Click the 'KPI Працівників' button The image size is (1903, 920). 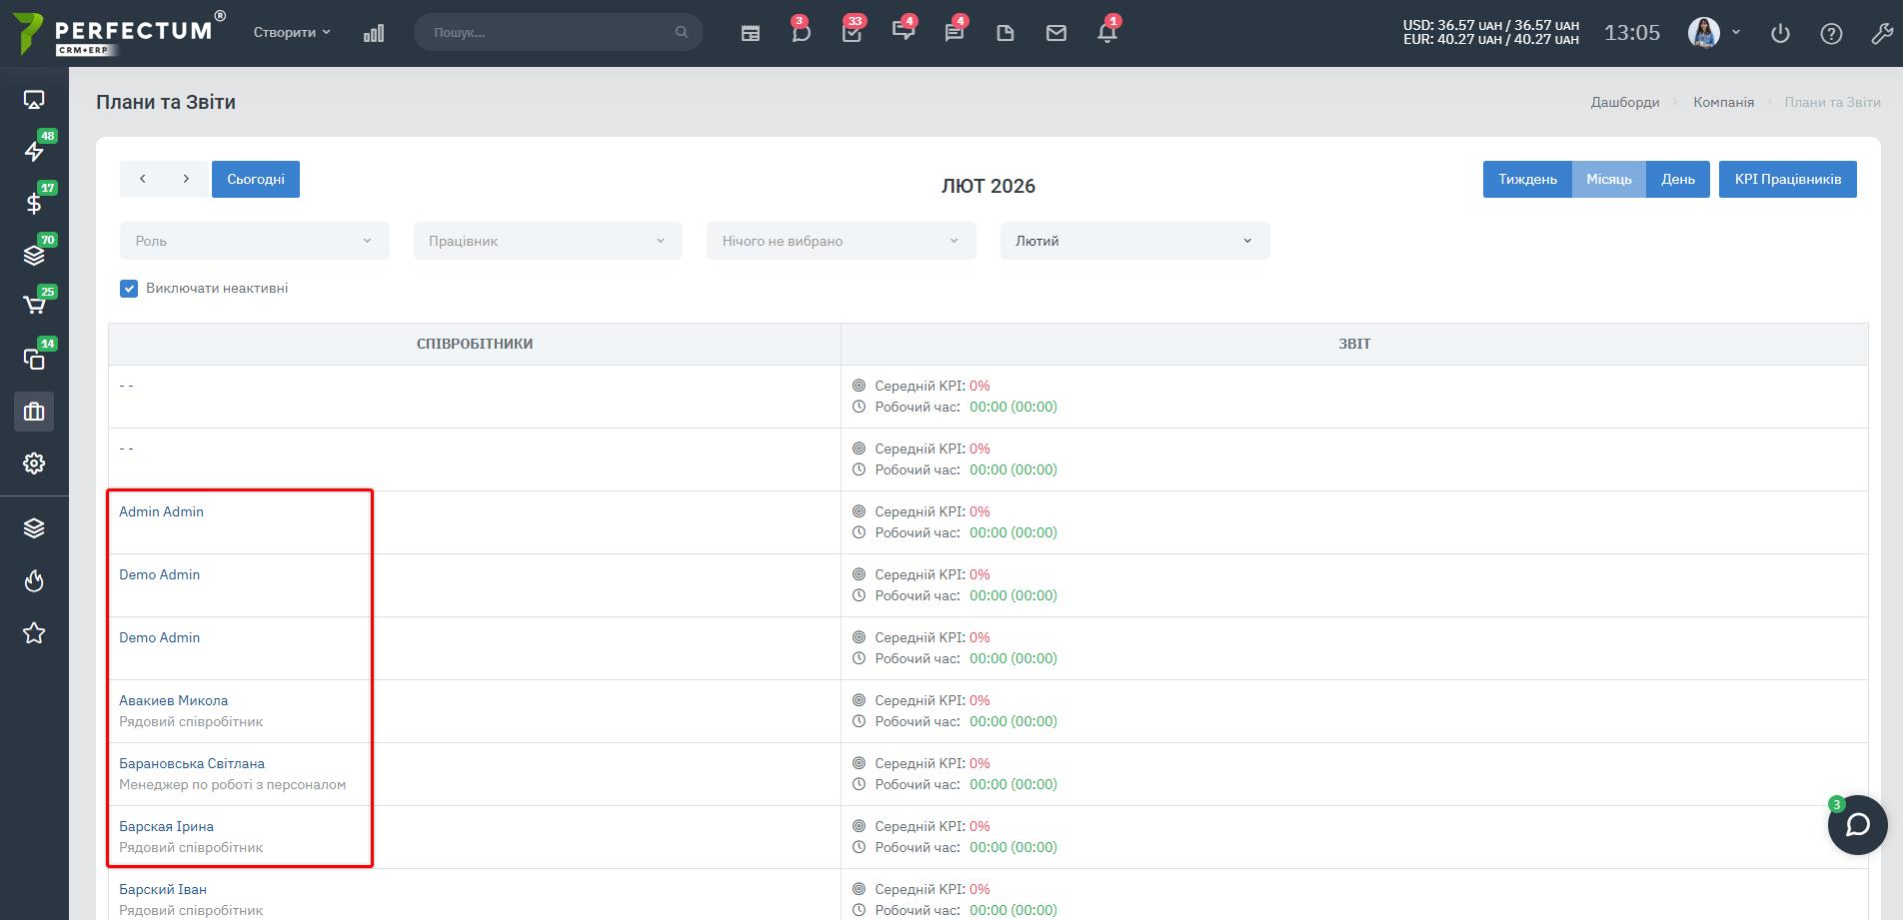point(1787,179)
